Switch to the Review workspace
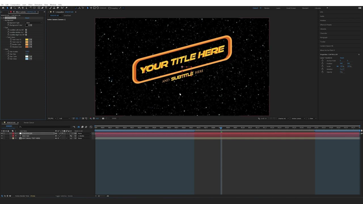Viewport: 363px width, 204px height. point(267,8)
